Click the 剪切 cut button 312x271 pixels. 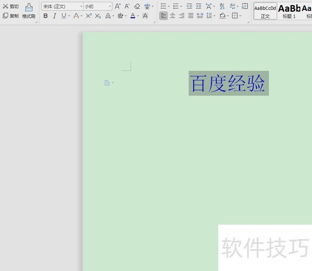tap(11, 6)
